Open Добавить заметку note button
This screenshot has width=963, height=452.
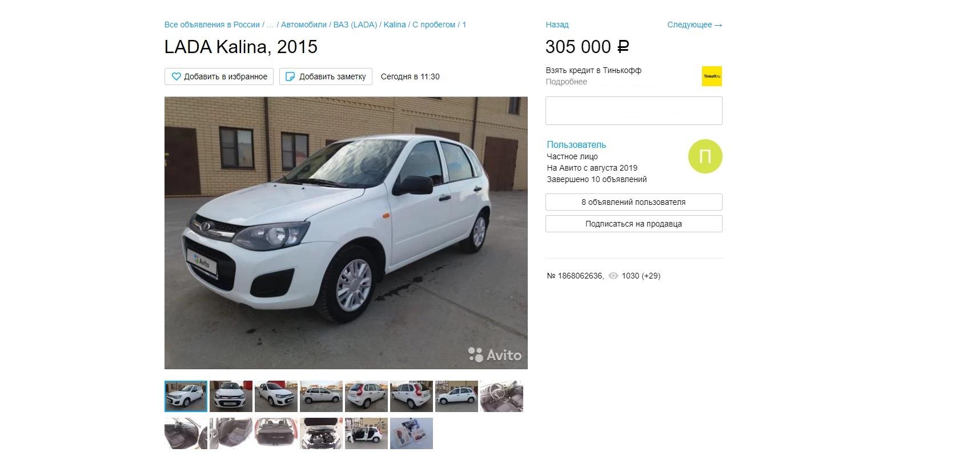pos(326,76)
